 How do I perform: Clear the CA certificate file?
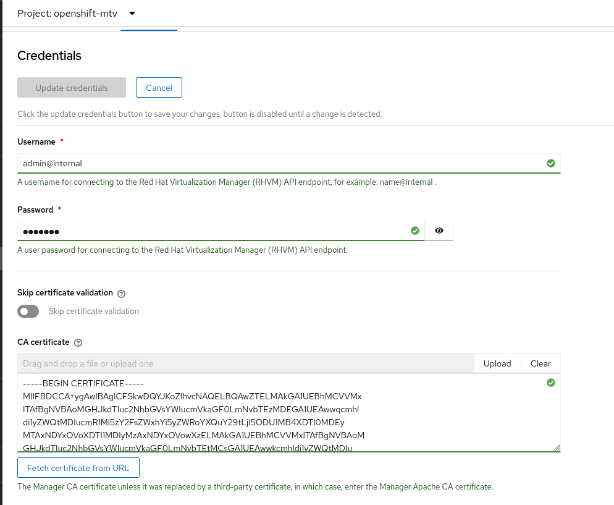(x=540, y=363)
